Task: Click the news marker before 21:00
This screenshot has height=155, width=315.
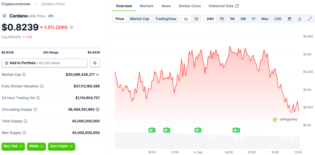Action: click(167, 130)
